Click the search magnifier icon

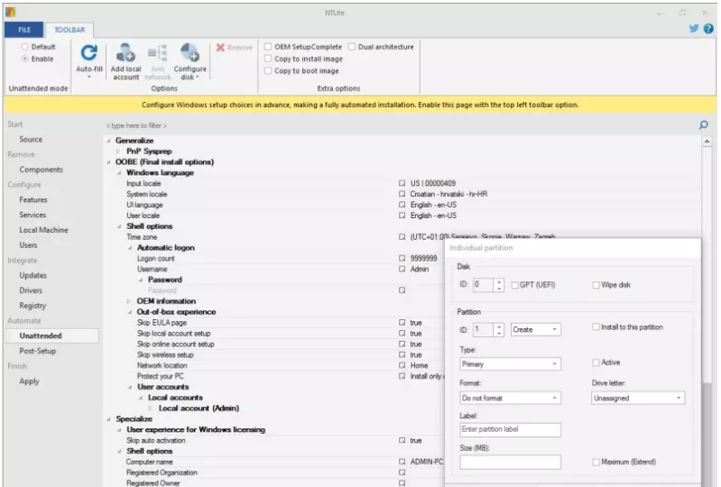(703, 124)
